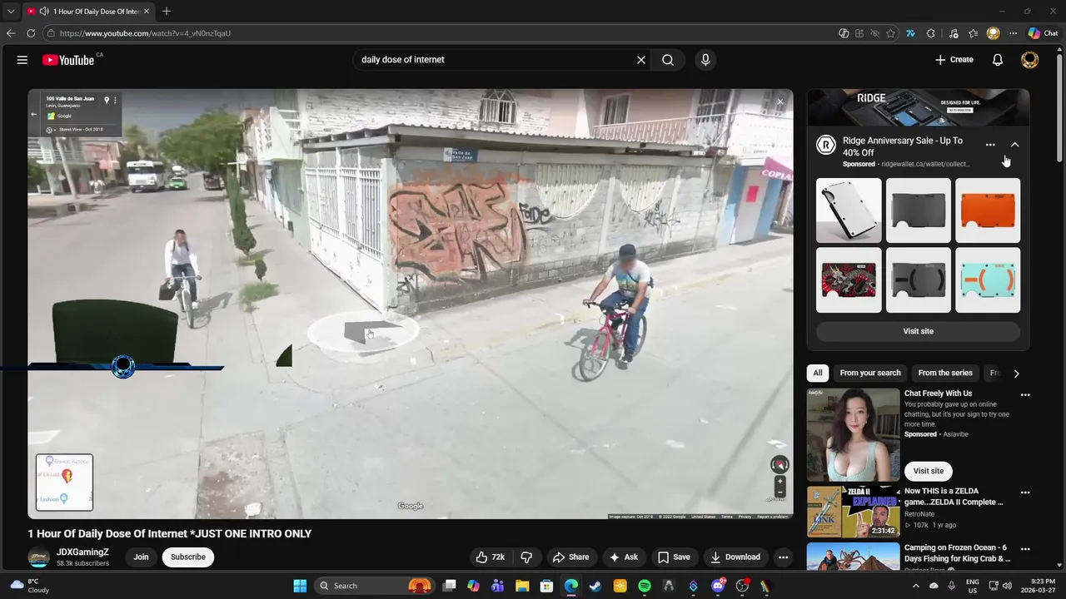Ask about this video
Viewport: 1066px width, 599px height.
click(623, 557)
